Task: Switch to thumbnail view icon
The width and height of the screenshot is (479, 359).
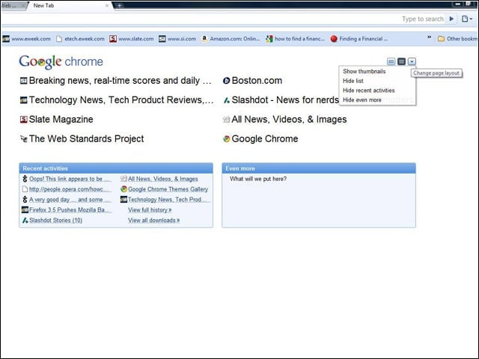Action: [391, 61]
